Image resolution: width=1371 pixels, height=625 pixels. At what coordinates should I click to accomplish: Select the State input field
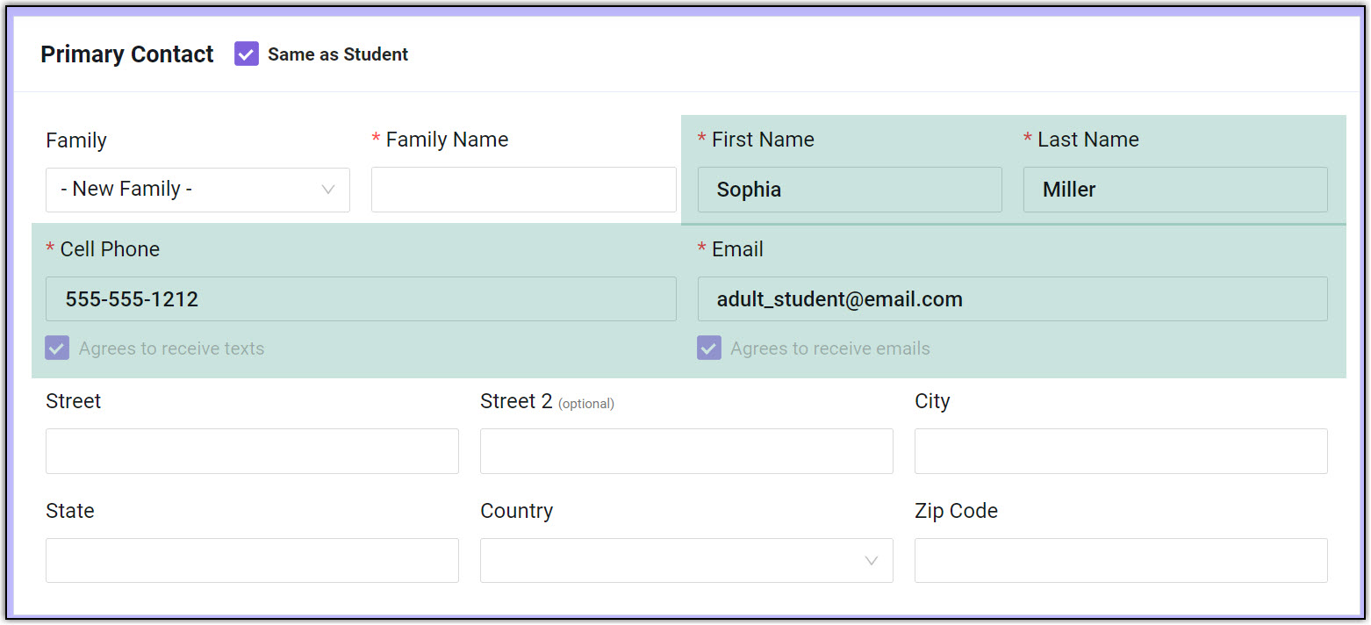(x=252, y=560)
